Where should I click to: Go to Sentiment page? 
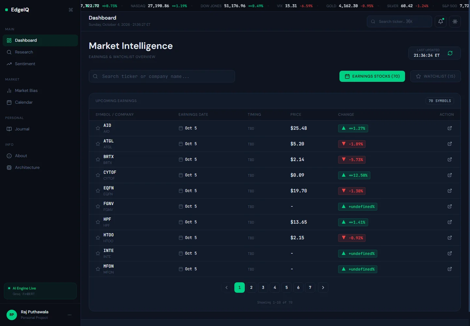coord(40,64)
